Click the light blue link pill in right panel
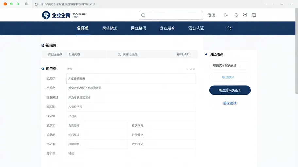Screen dimensions: 298x167 230,77
